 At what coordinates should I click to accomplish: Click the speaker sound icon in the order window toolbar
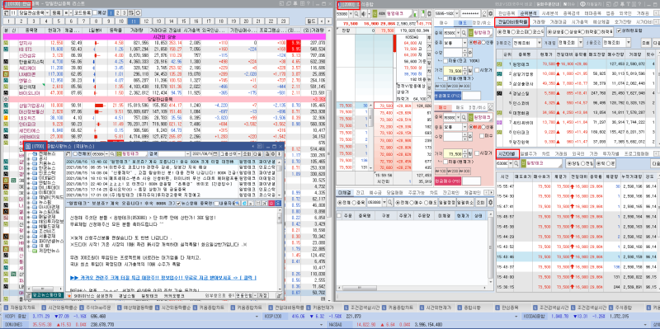(363, 13)
